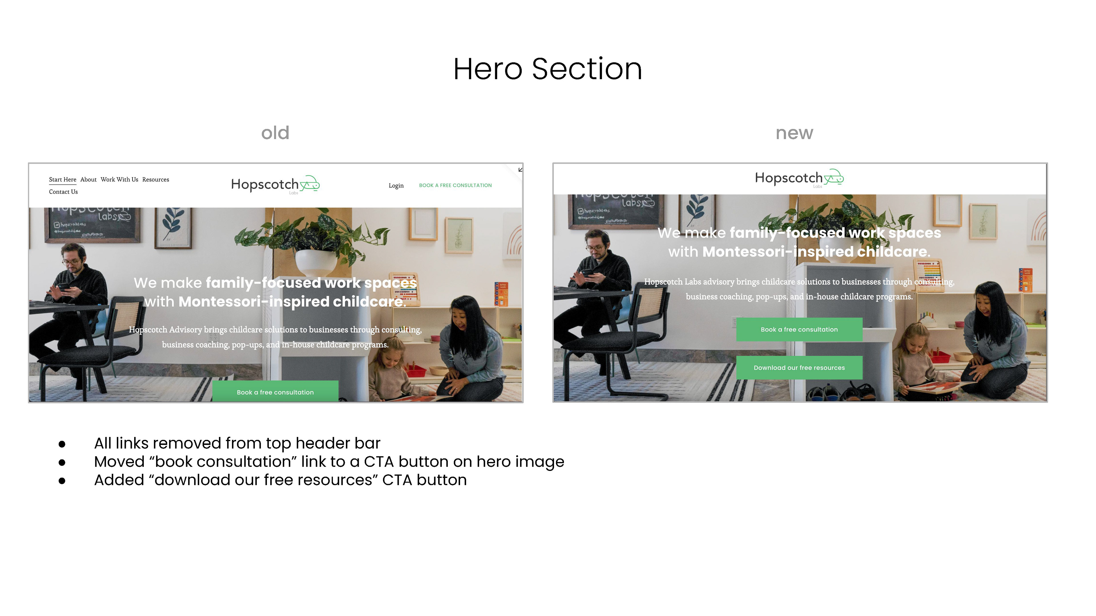Click the small arrow icon at old screenshot corner

click(520, 170)
